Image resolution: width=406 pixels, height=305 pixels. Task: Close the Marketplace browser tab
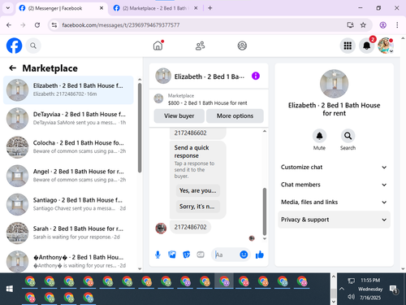[196, 8]
